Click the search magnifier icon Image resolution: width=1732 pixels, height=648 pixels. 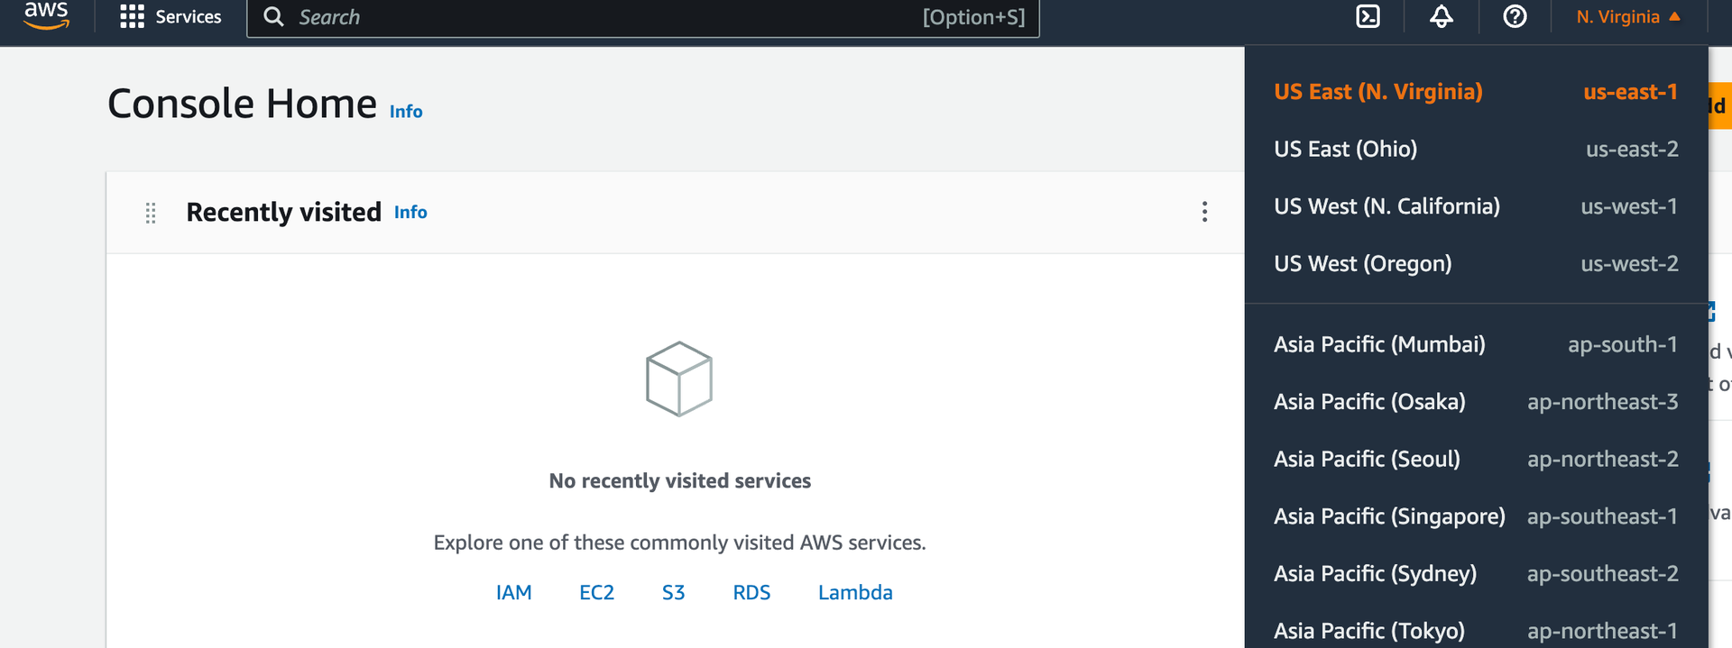tap(272, 17)
